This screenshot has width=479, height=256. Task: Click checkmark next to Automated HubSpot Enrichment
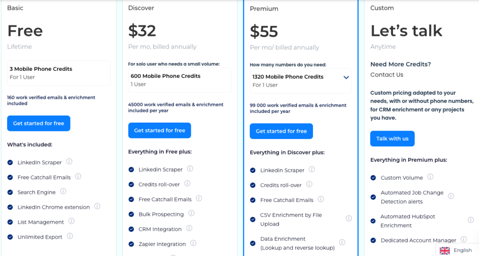tap(373, 221)
